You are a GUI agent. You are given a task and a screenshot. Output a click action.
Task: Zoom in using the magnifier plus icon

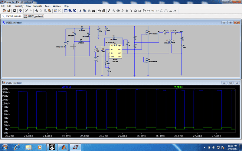(x=37, y=11)
